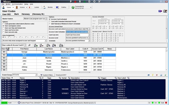Click the remove user icon
This screenshot has width=169, height=105.
[x=42, y=45]
